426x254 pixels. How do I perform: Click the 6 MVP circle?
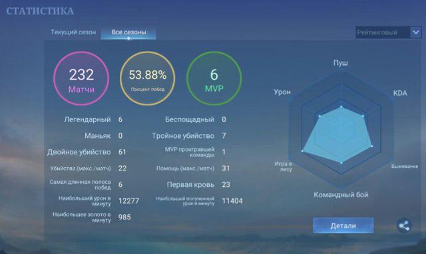pos(214,78)
